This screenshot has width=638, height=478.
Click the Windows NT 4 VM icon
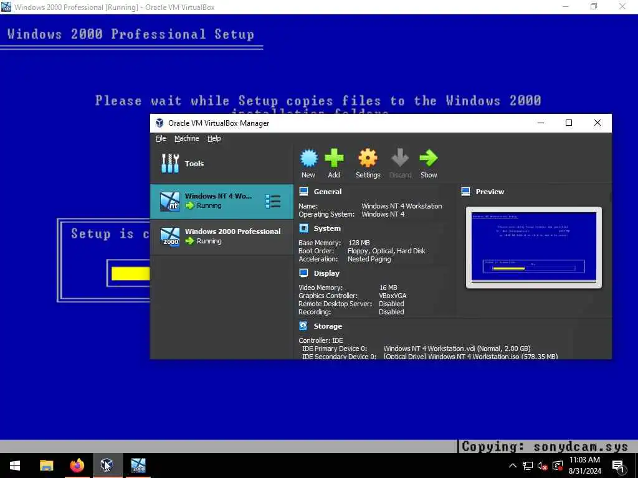pyautogui.click(x=169, y=201)
